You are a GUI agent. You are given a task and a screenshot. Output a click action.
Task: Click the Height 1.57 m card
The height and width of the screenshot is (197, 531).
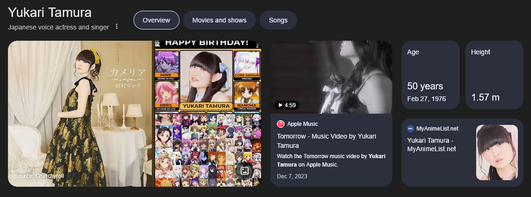pos(494,75)
